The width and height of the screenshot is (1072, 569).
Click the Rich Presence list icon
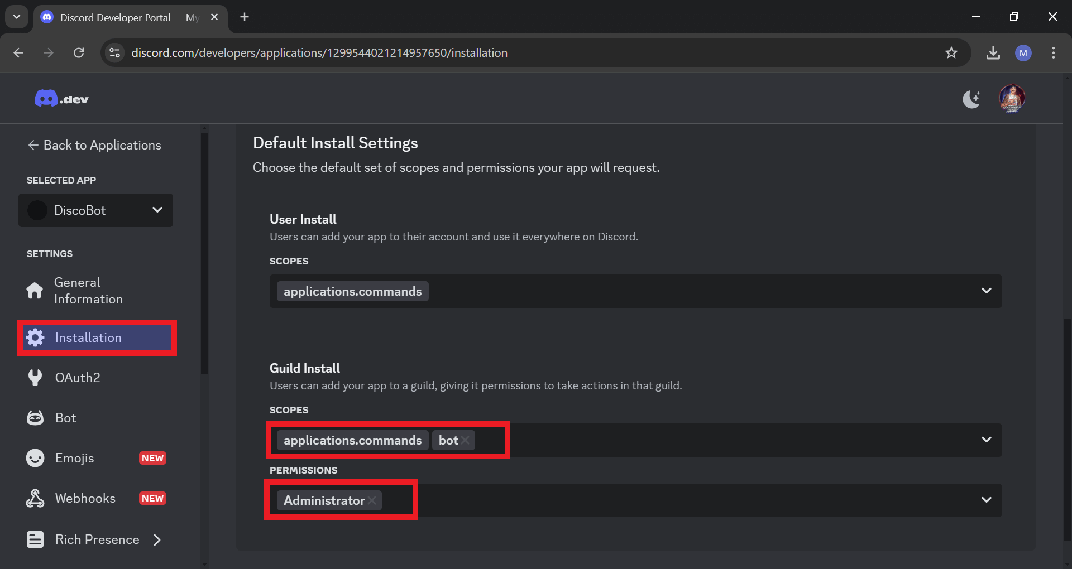click(x=35, y=539)
